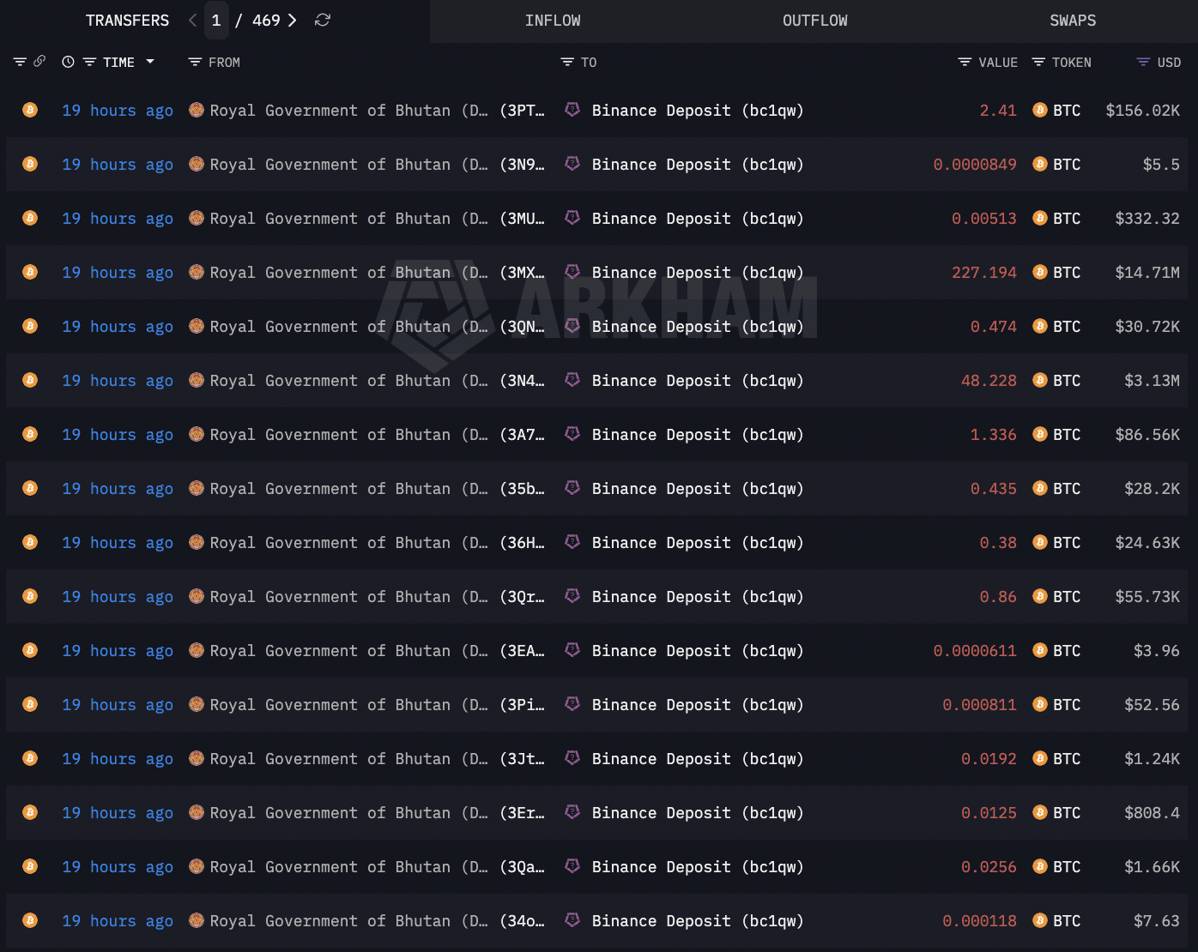Switch to the OUTFLOW tab
Viewport: 1198px width, 952px height.
tap(815, 21)
